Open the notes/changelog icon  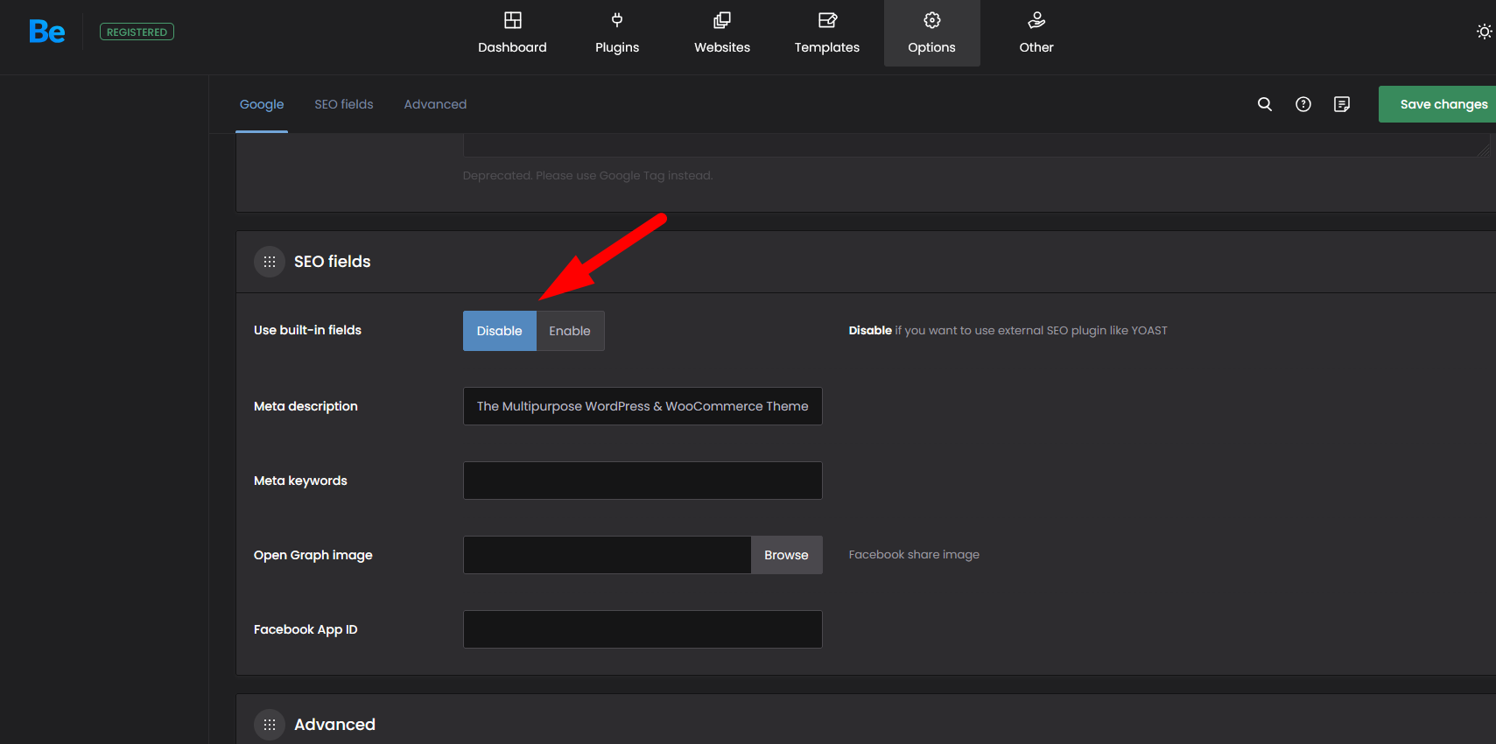click(x=1342, y=104)
